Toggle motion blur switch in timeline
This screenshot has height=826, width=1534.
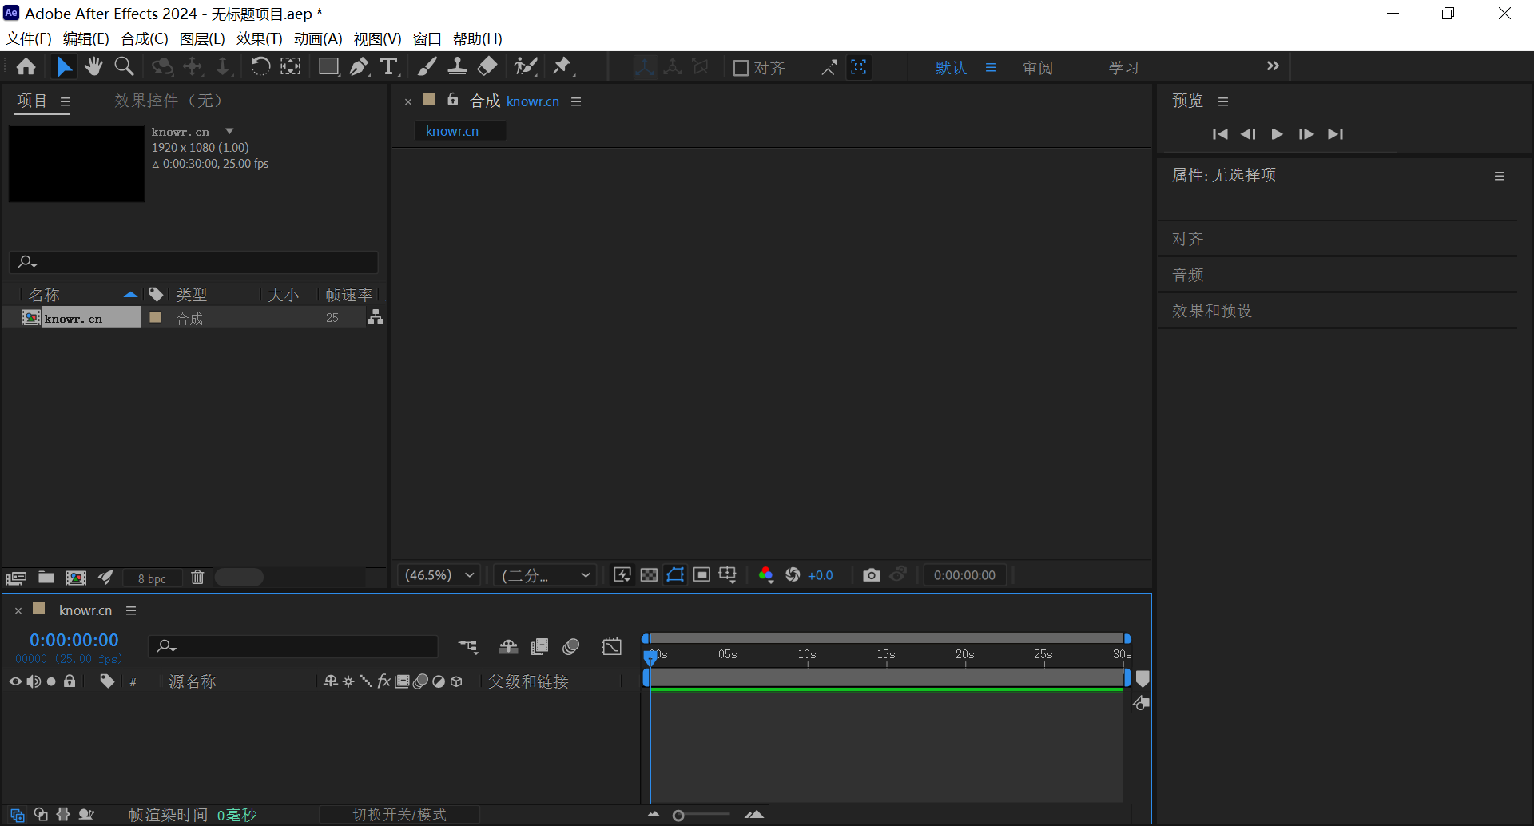click(570, 646)
